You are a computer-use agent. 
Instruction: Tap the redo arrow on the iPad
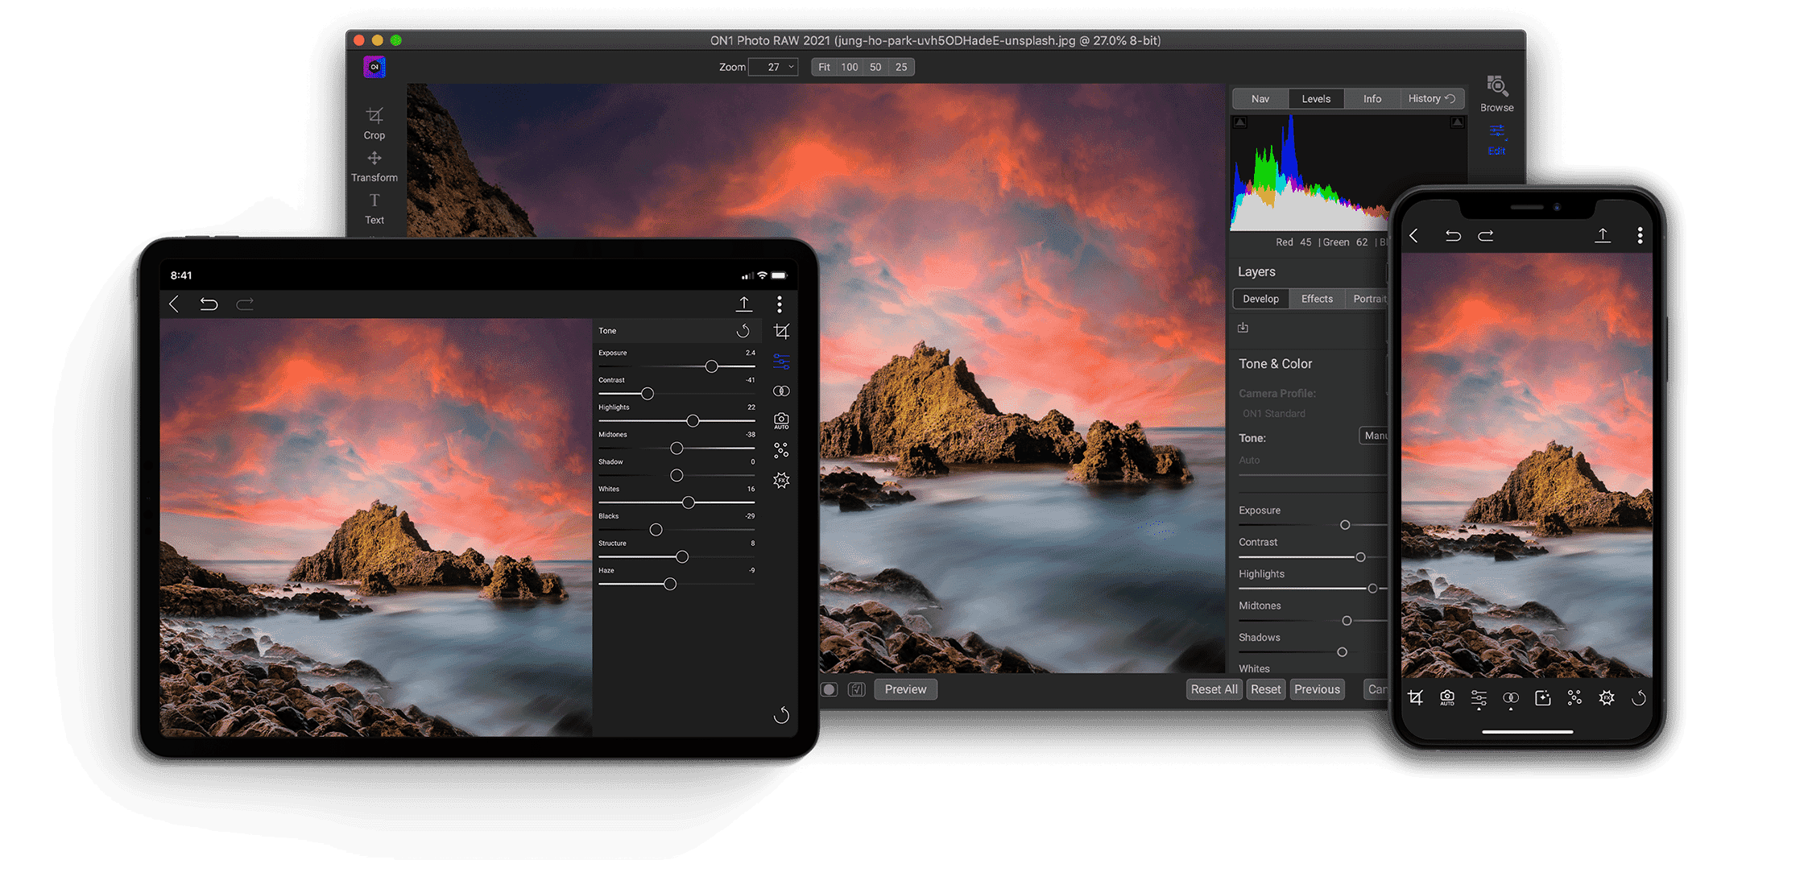[245, 304]
